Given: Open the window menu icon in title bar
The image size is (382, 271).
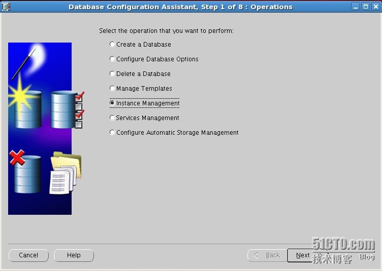Looking at the screenshot, I should (x=6, y=7).
